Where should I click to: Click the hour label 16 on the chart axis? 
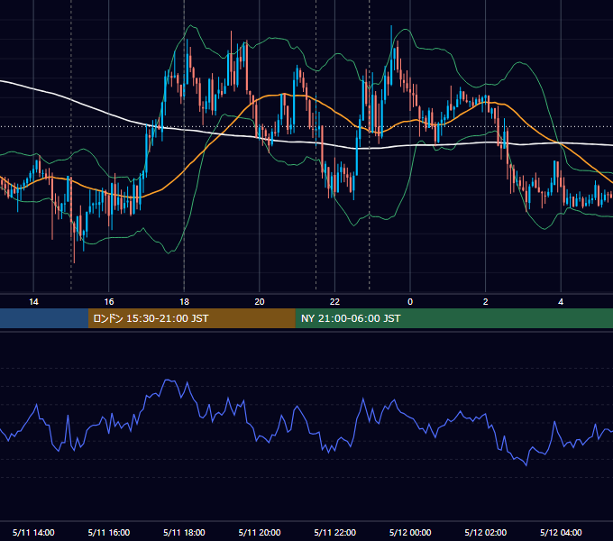(109, 302)
